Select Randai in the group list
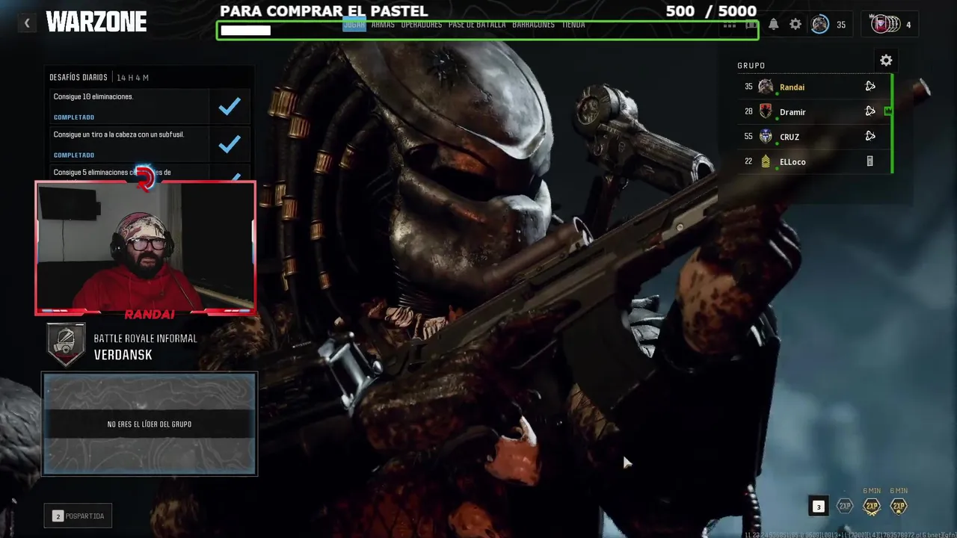Viewport: 957px width, 538px height. tap(814, 87)
